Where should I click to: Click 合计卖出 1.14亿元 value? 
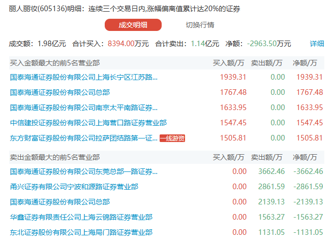coord(205,44)
